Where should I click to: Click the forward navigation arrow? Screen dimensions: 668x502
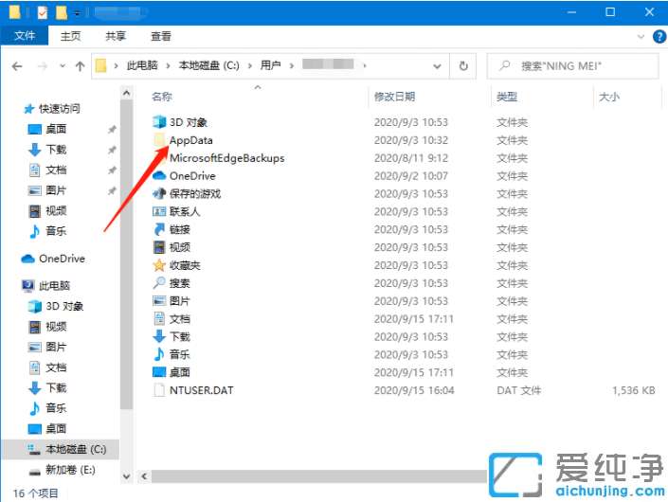(x=43, y=66)
